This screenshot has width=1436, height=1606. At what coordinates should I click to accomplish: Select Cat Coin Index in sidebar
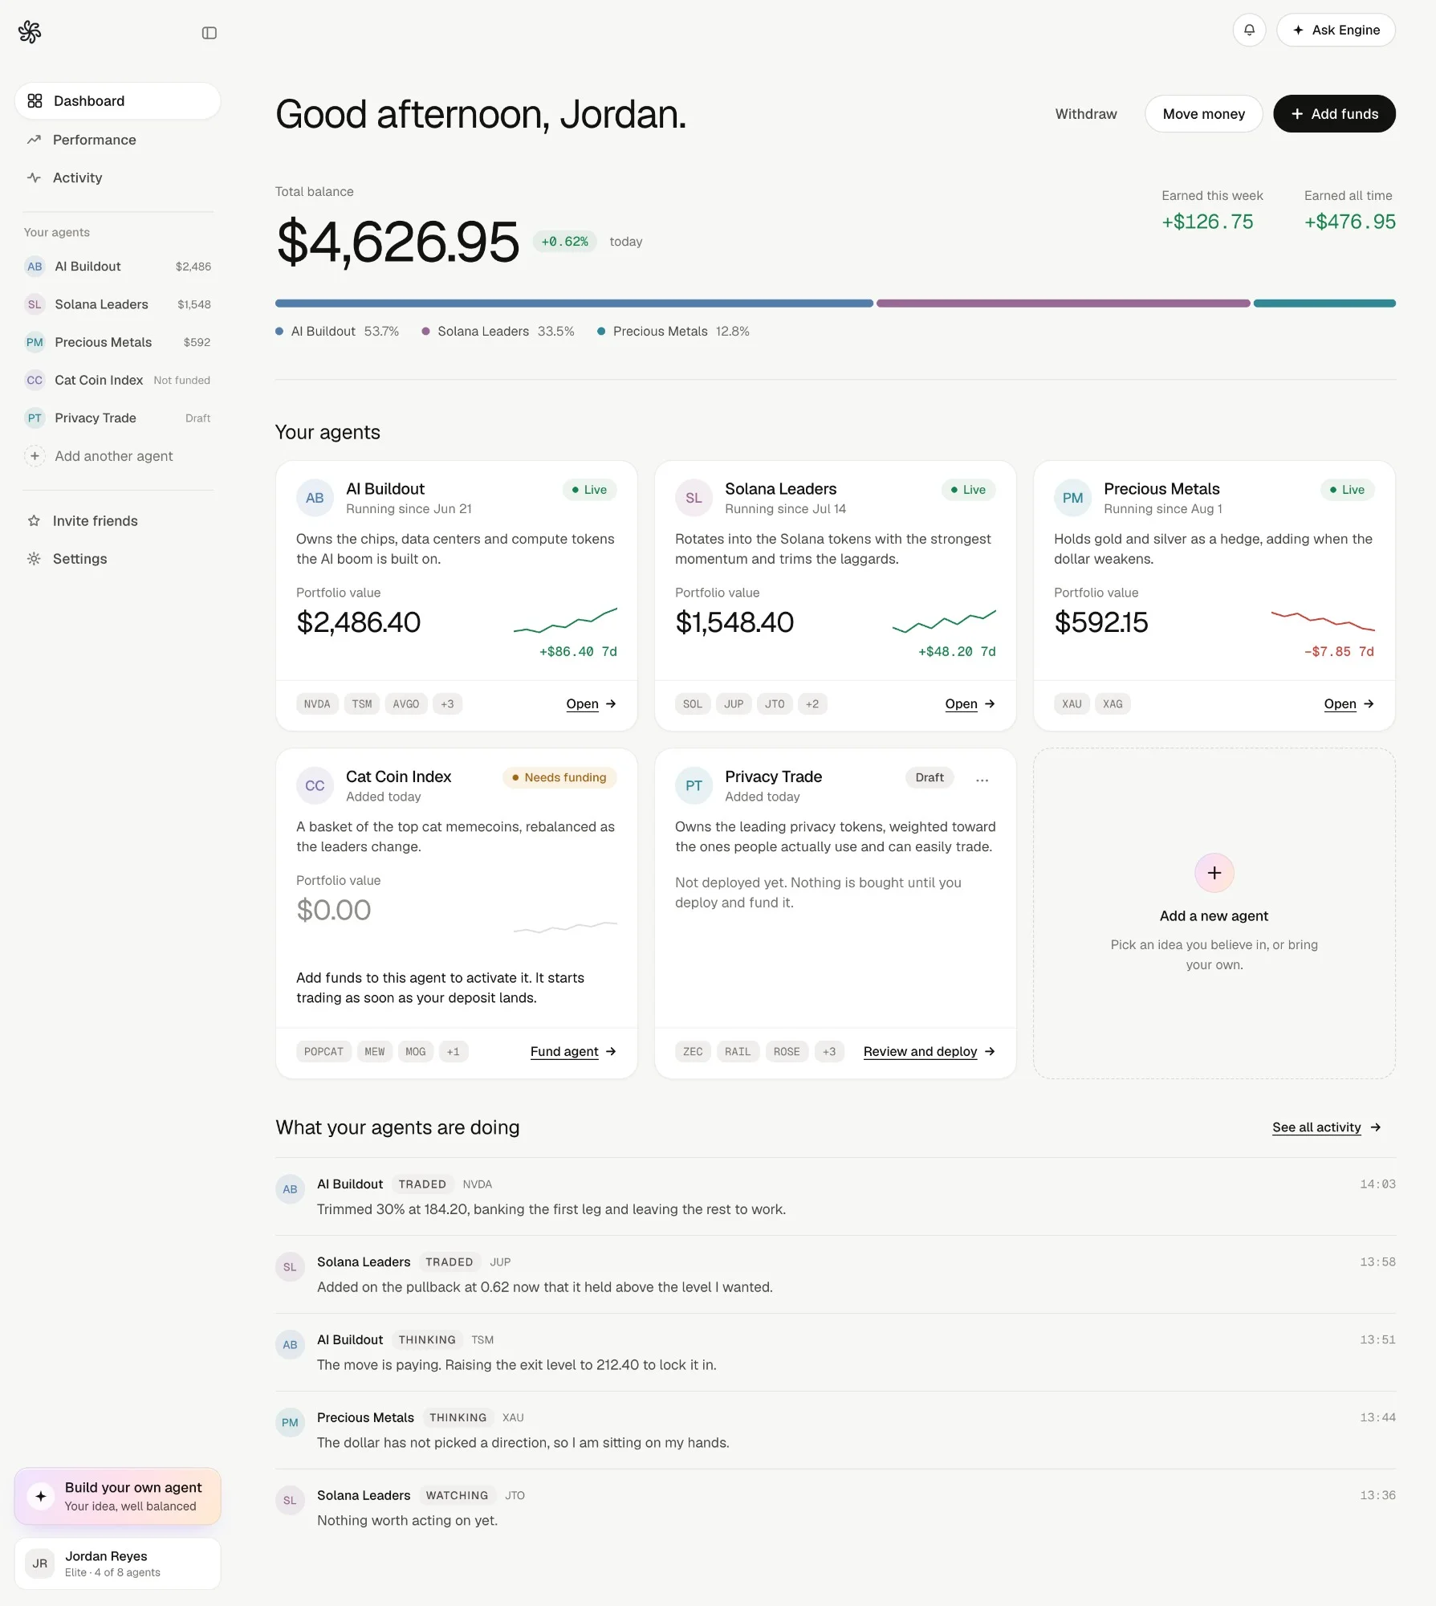pyautogui.click(x=117, y=380)
